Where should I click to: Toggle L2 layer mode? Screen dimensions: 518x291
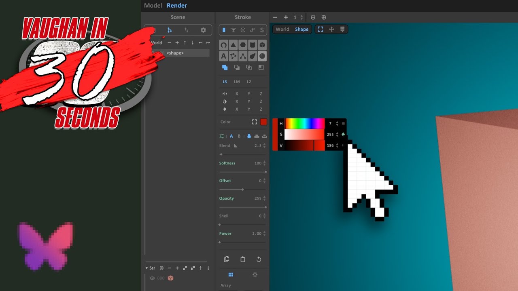(249, 82)
